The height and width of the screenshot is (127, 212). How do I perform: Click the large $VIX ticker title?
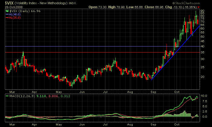tap(9, 3)
